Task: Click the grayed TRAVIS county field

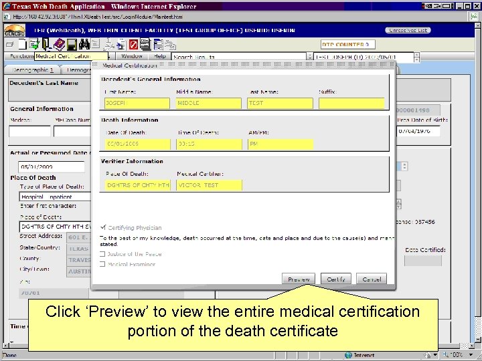Action: point(79,260)
